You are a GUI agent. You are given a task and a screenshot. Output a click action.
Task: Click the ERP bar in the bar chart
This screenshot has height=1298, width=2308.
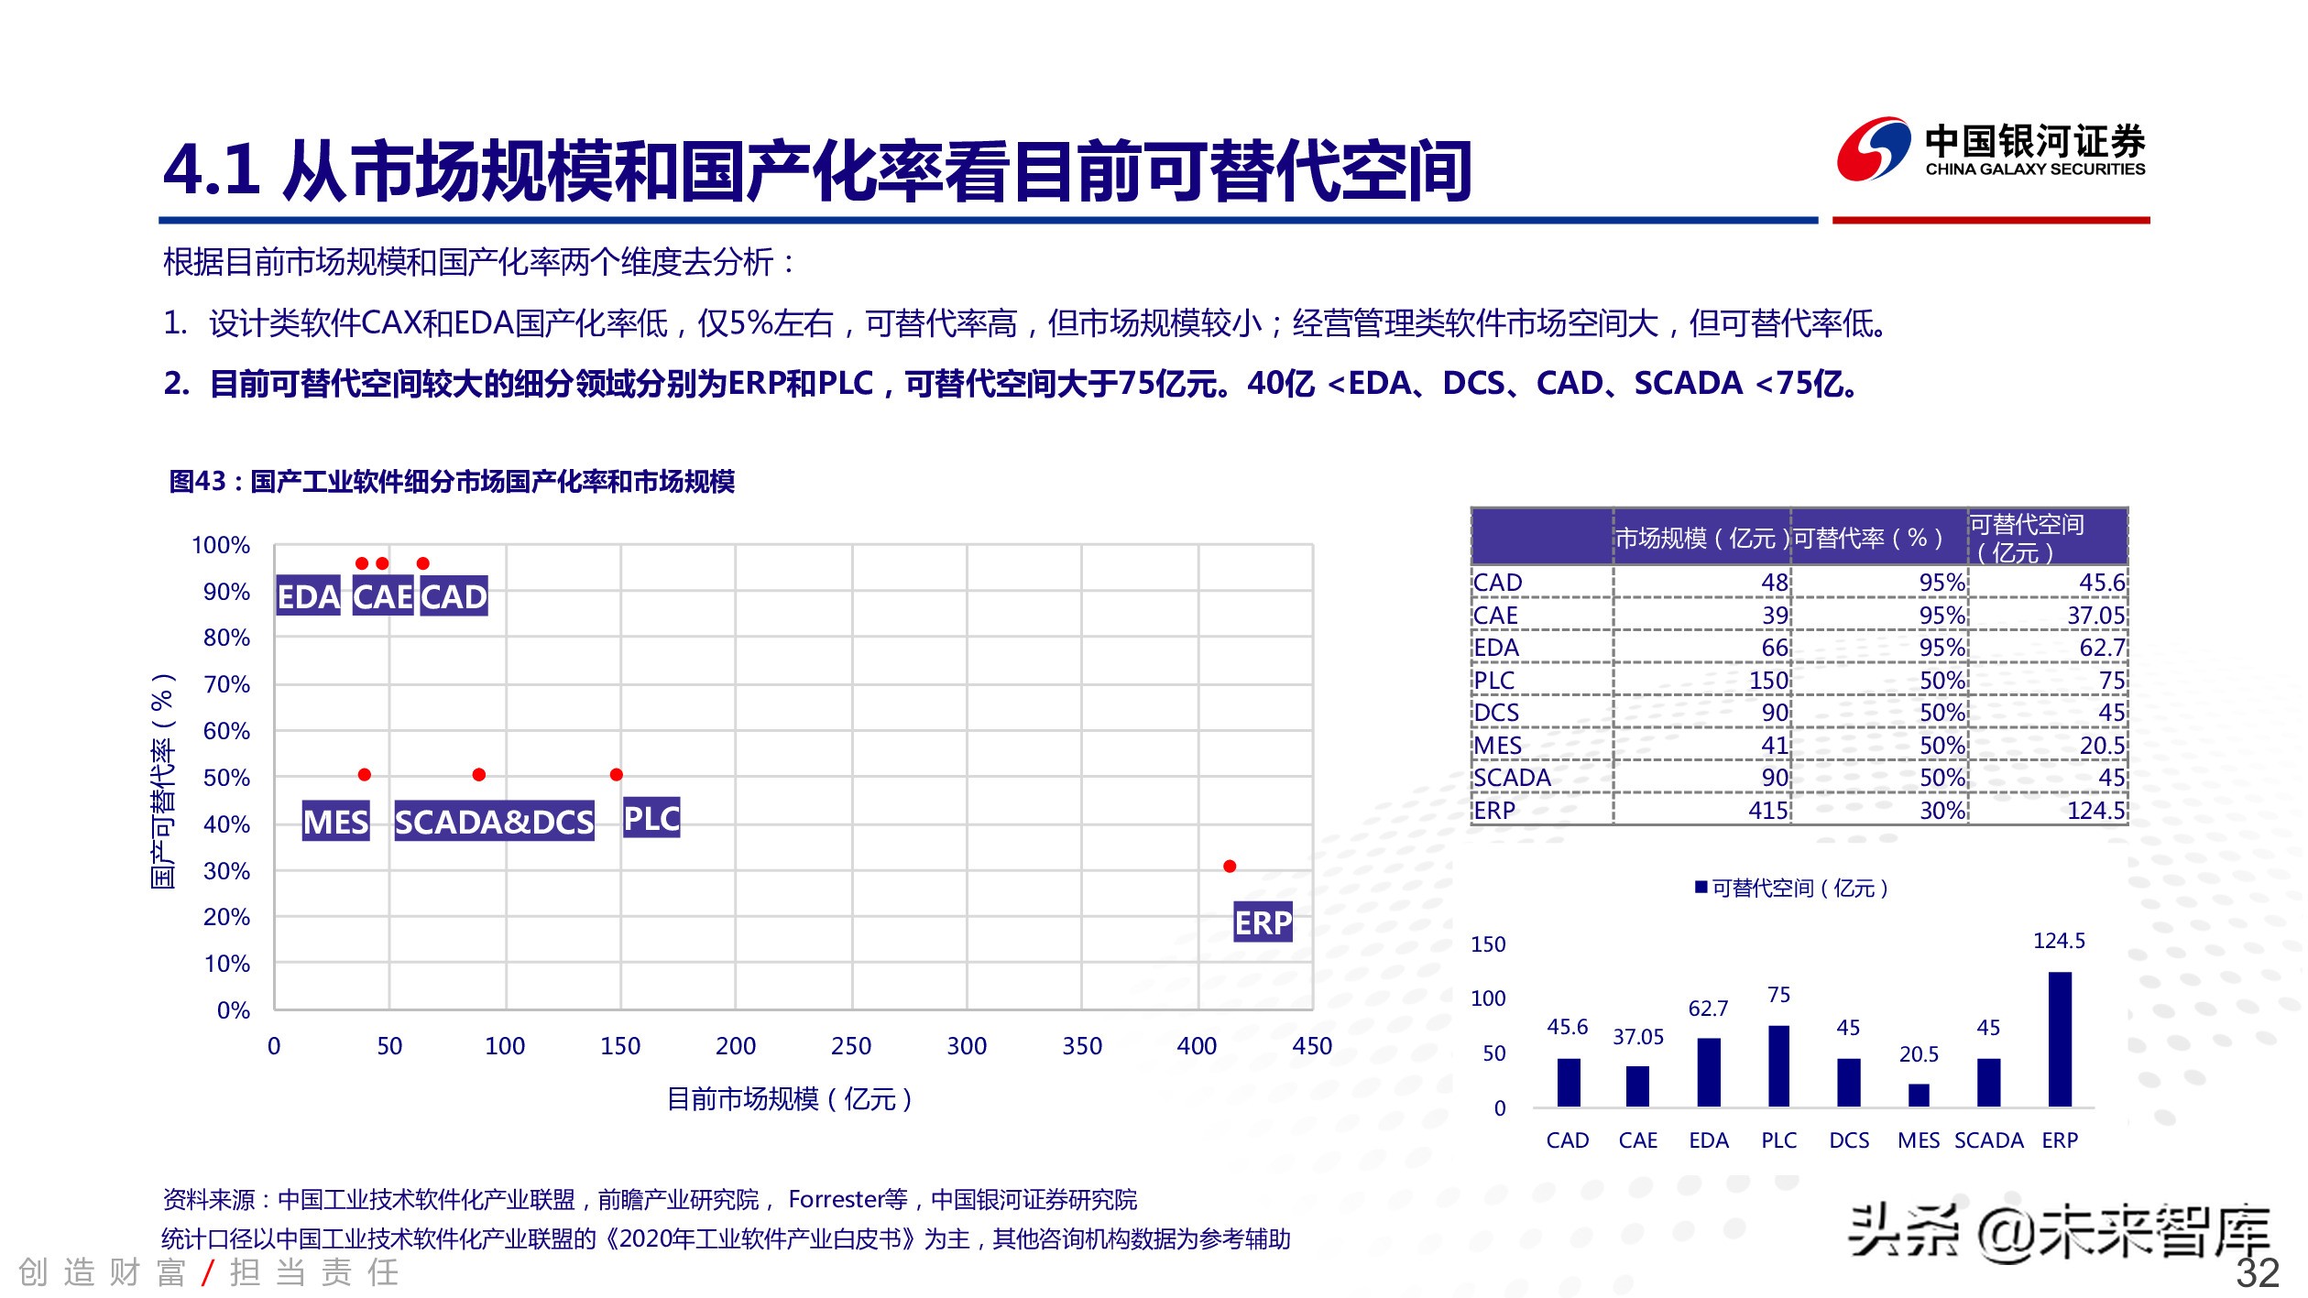point(2060,1039)
